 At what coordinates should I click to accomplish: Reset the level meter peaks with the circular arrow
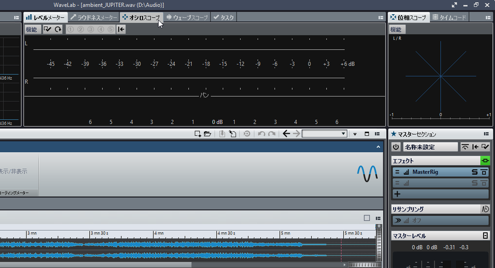point(58,29)
